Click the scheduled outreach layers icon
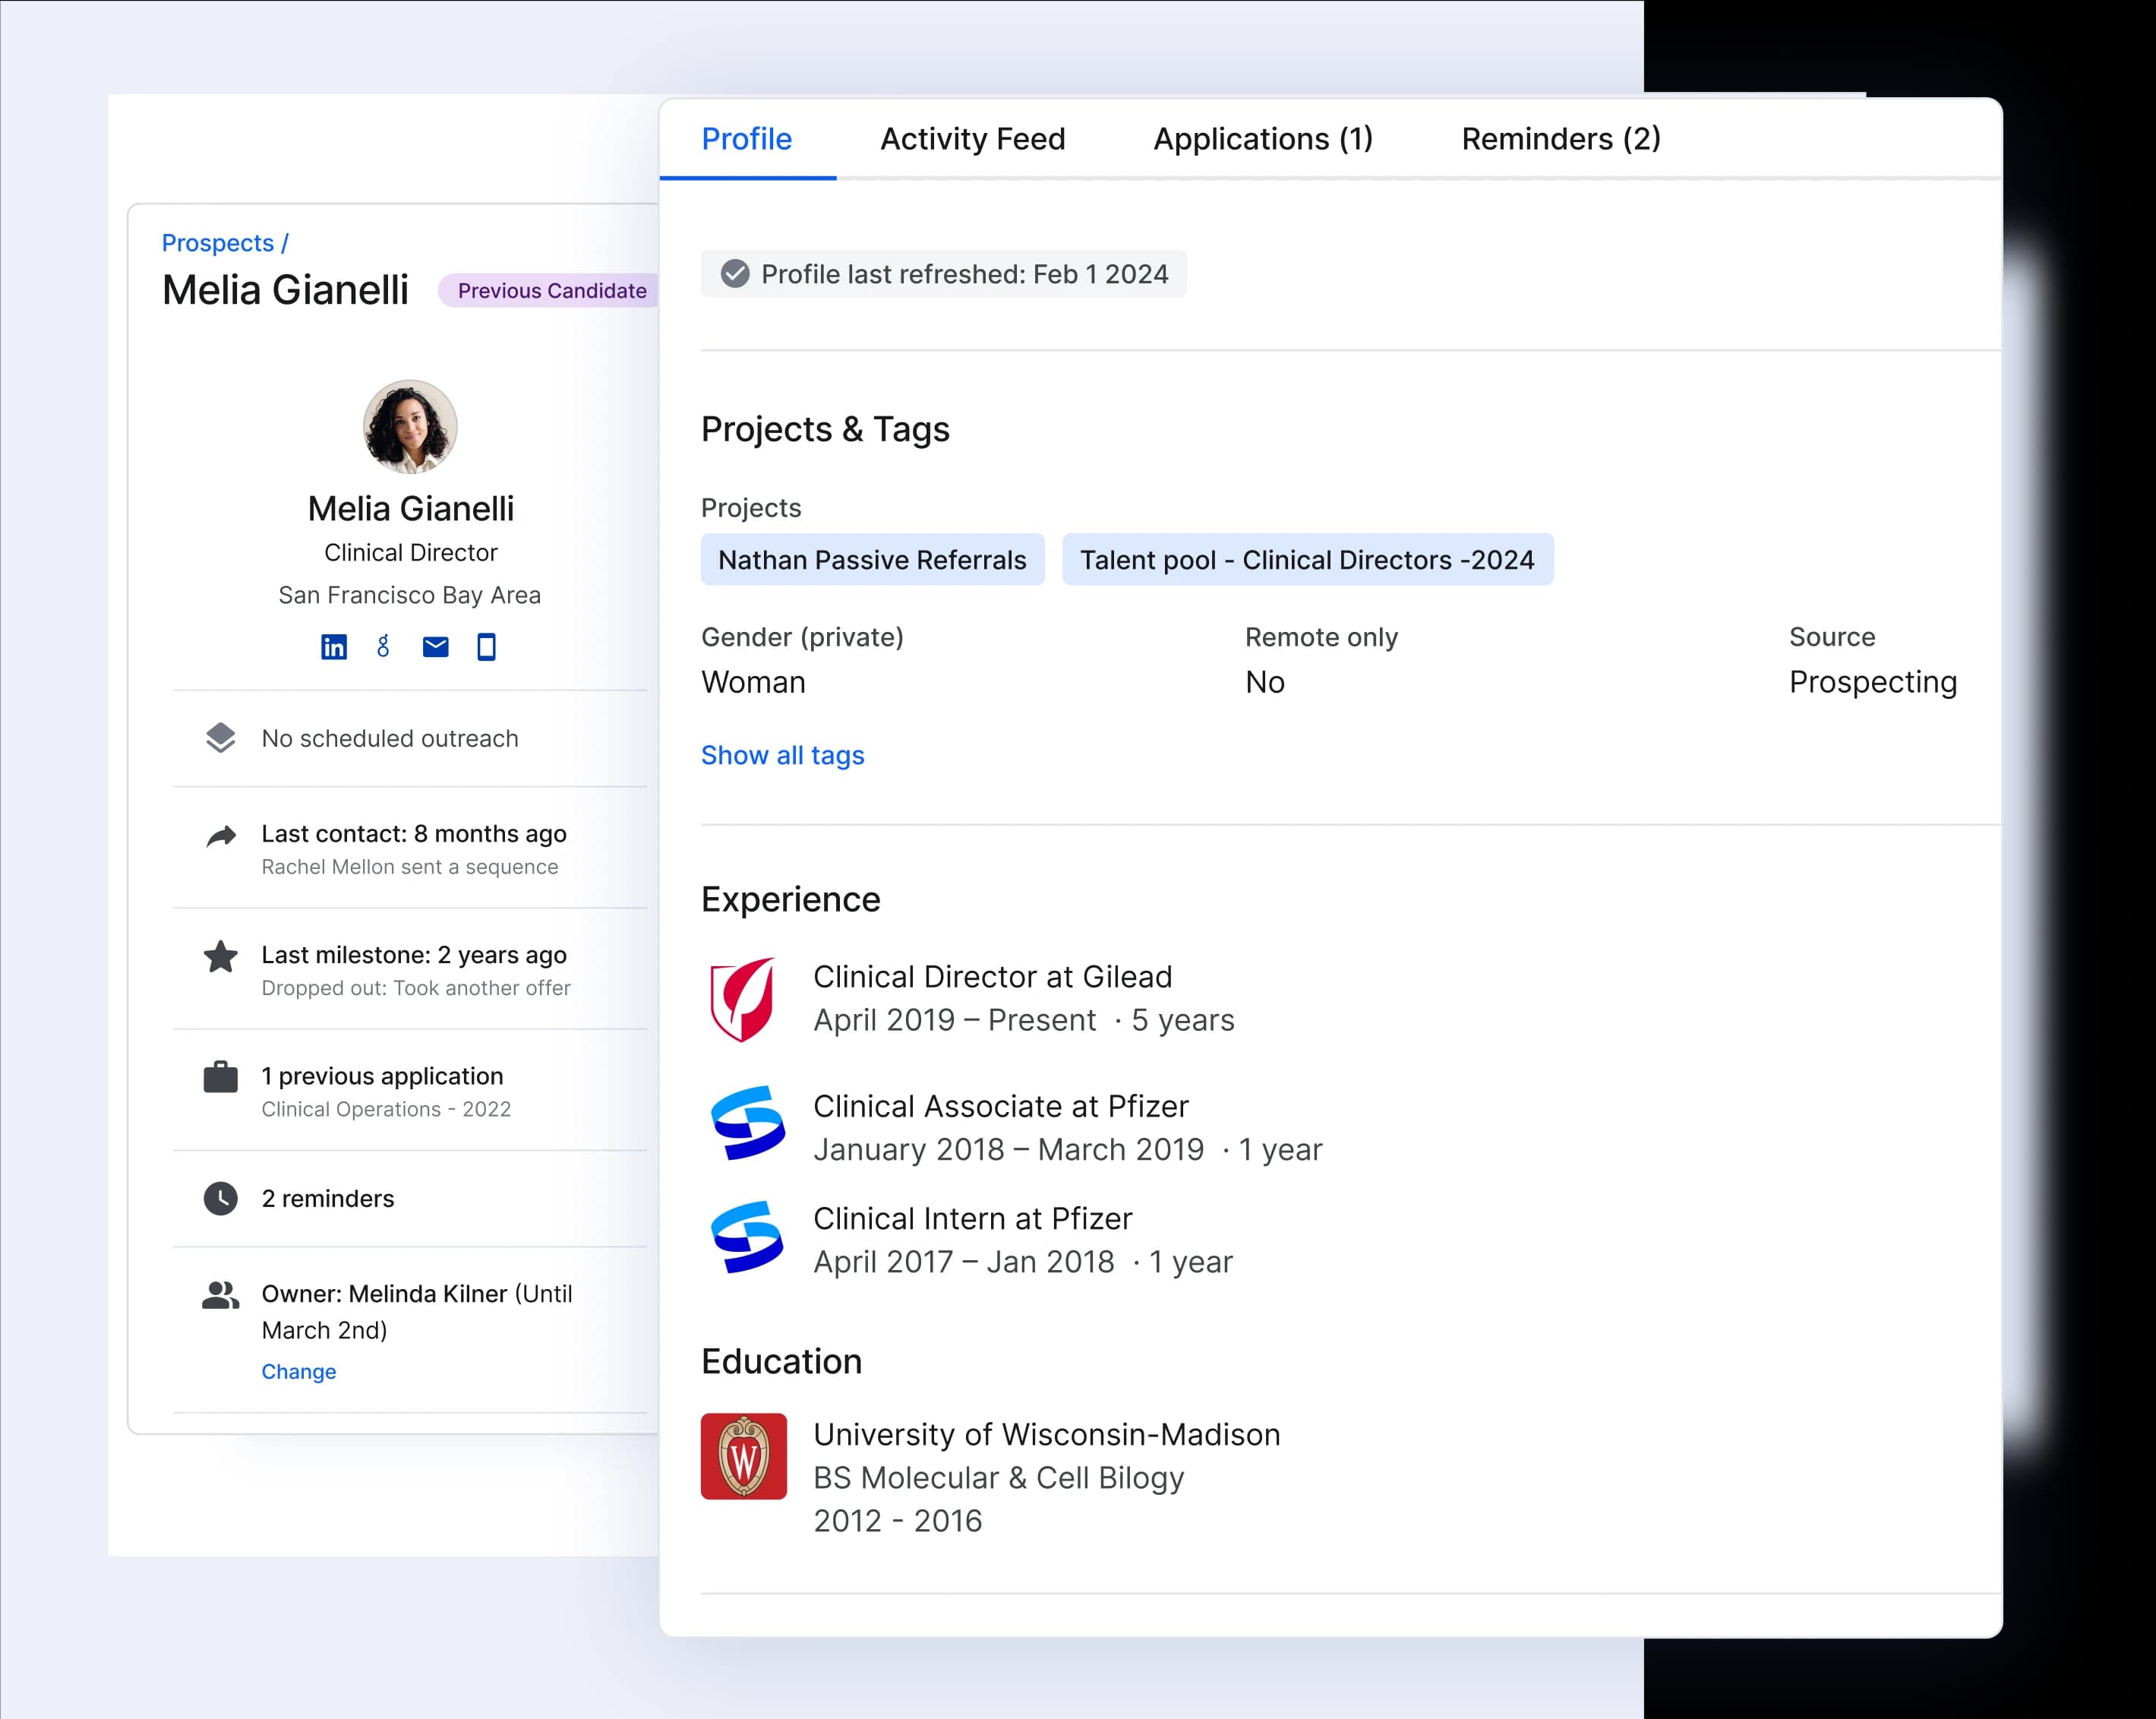Image resolution: width=2156 pixels, height=1719 pixels. click(x=220, y=738)
